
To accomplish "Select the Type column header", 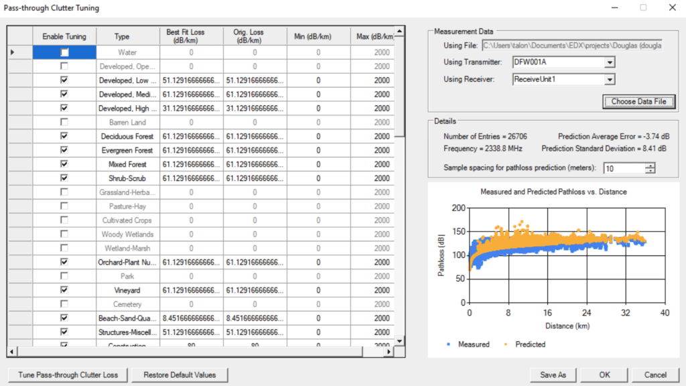I will tap(122, 36).
